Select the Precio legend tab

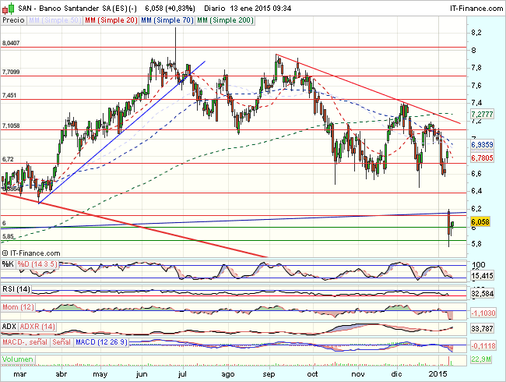point(13,20)
